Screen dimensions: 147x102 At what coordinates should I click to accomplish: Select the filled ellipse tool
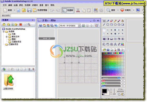click(x=119, y=25)
